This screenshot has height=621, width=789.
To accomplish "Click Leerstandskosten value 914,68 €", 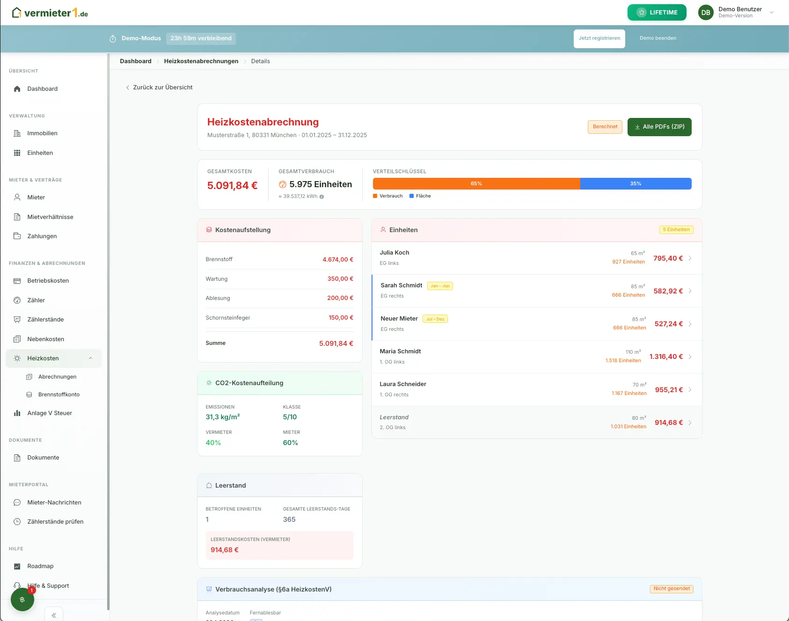I will click(x=225, y=550).
